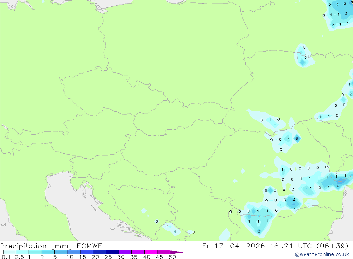Pick the 15–20 mm legend color swatch

[86, 252]
